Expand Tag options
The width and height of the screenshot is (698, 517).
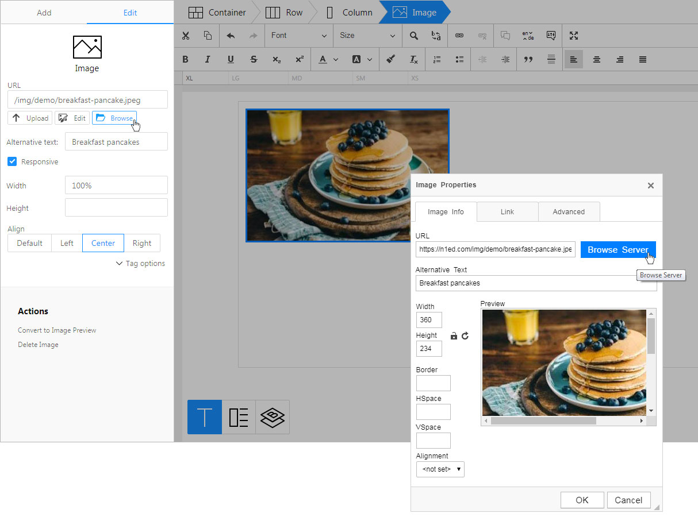click(140, 263)
